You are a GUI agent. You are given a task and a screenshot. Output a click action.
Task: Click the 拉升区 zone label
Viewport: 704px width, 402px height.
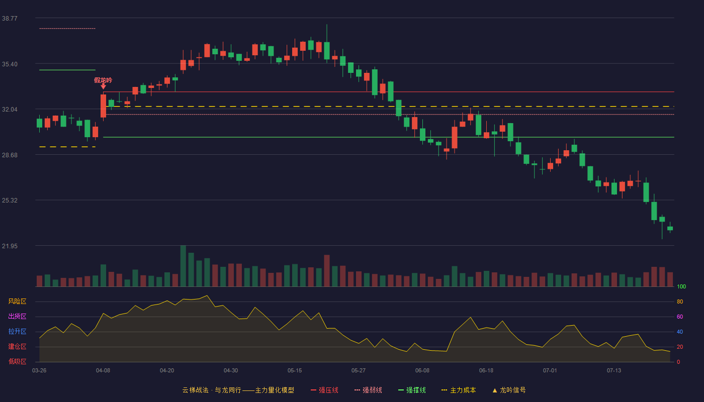(17, 332)
